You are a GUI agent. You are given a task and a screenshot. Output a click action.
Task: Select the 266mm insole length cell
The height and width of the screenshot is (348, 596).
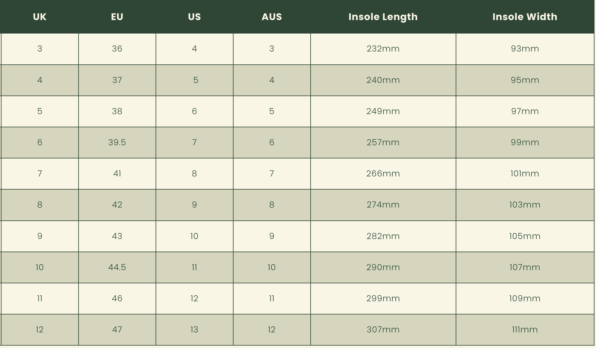click(x=383, y=174)
